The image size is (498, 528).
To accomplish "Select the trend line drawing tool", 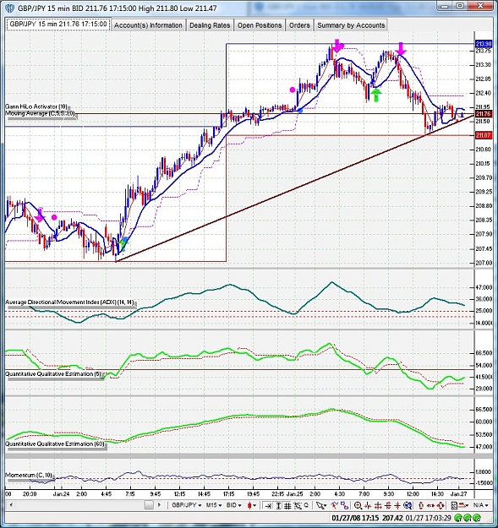I will pyautogui.click(x=334, y=505).
